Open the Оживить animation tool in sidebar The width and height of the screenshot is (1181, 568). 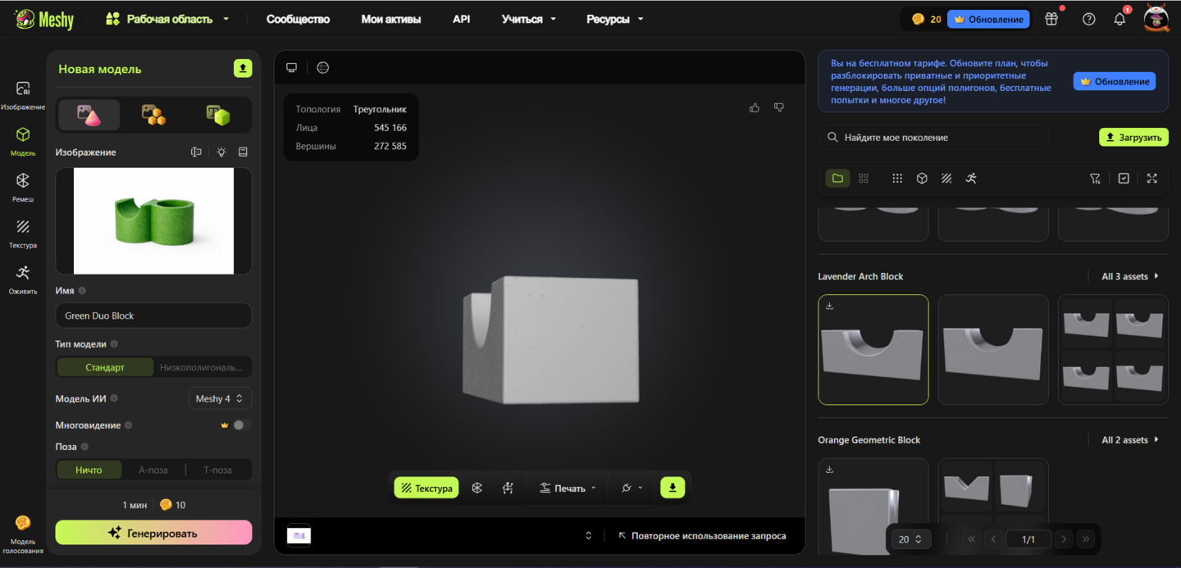tap(23, 279)
